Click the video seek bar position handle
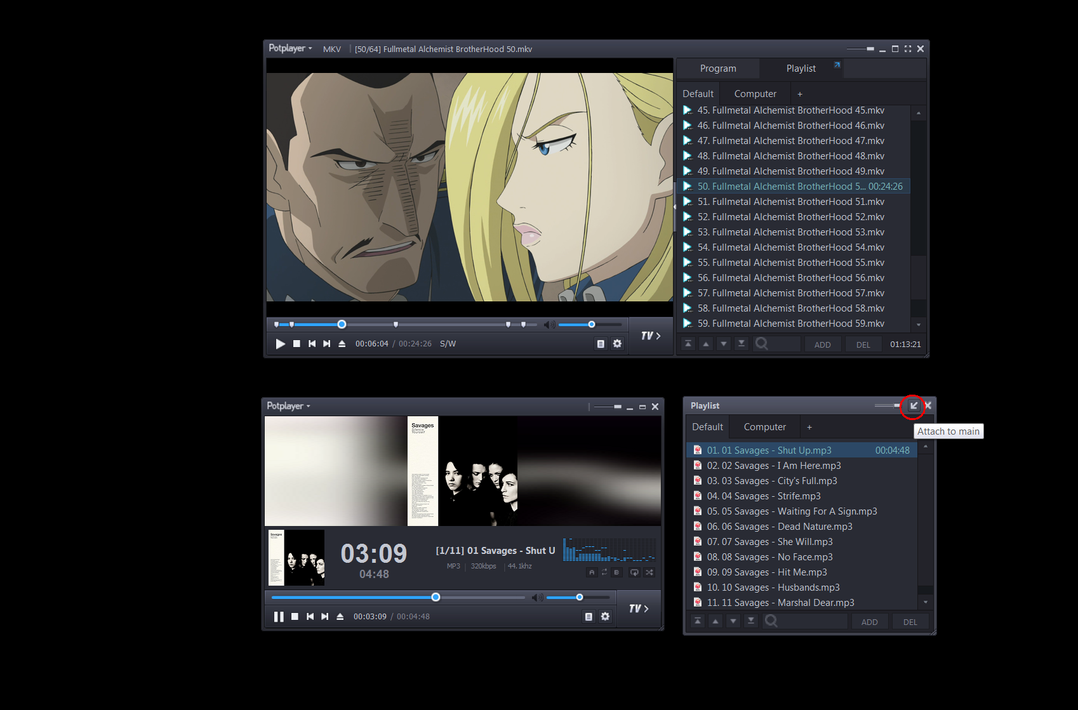1078x710 pixels. [342, 324]
